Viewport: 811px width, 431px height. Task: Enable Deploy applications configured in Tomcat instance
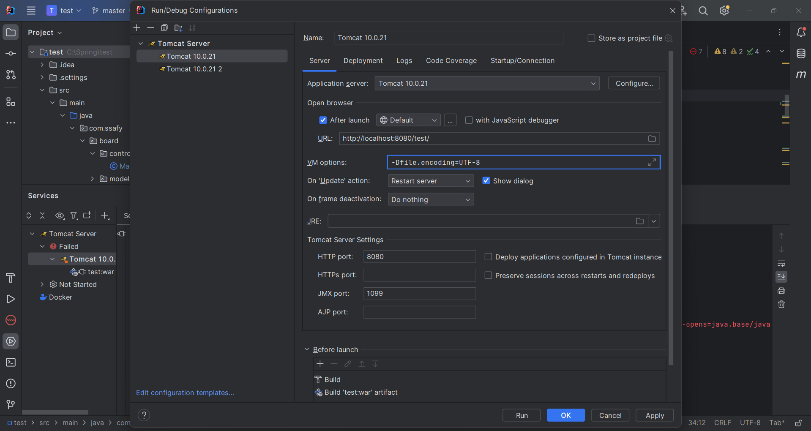[x=488, y=256]
